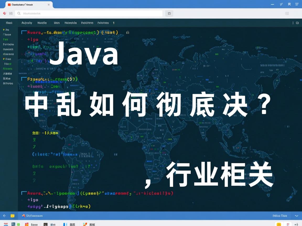
Task: Close the browser tab with the red favicon
Action: [48, 5]
